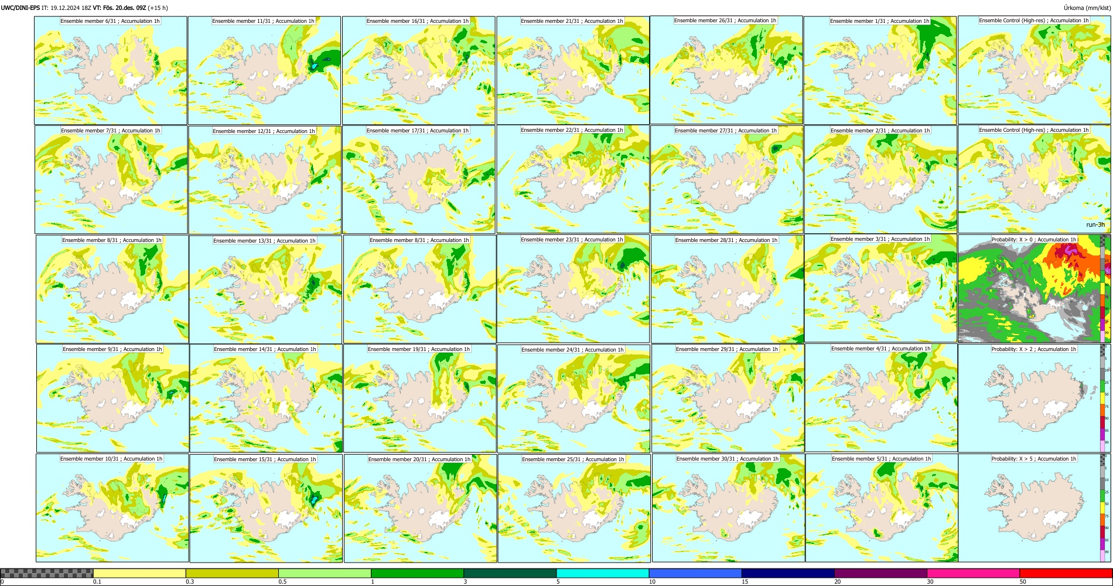Click the 'Ensemble member 29/31 ; Accumulation 1h' label
1113x586 pixels.
coord(727,349)
